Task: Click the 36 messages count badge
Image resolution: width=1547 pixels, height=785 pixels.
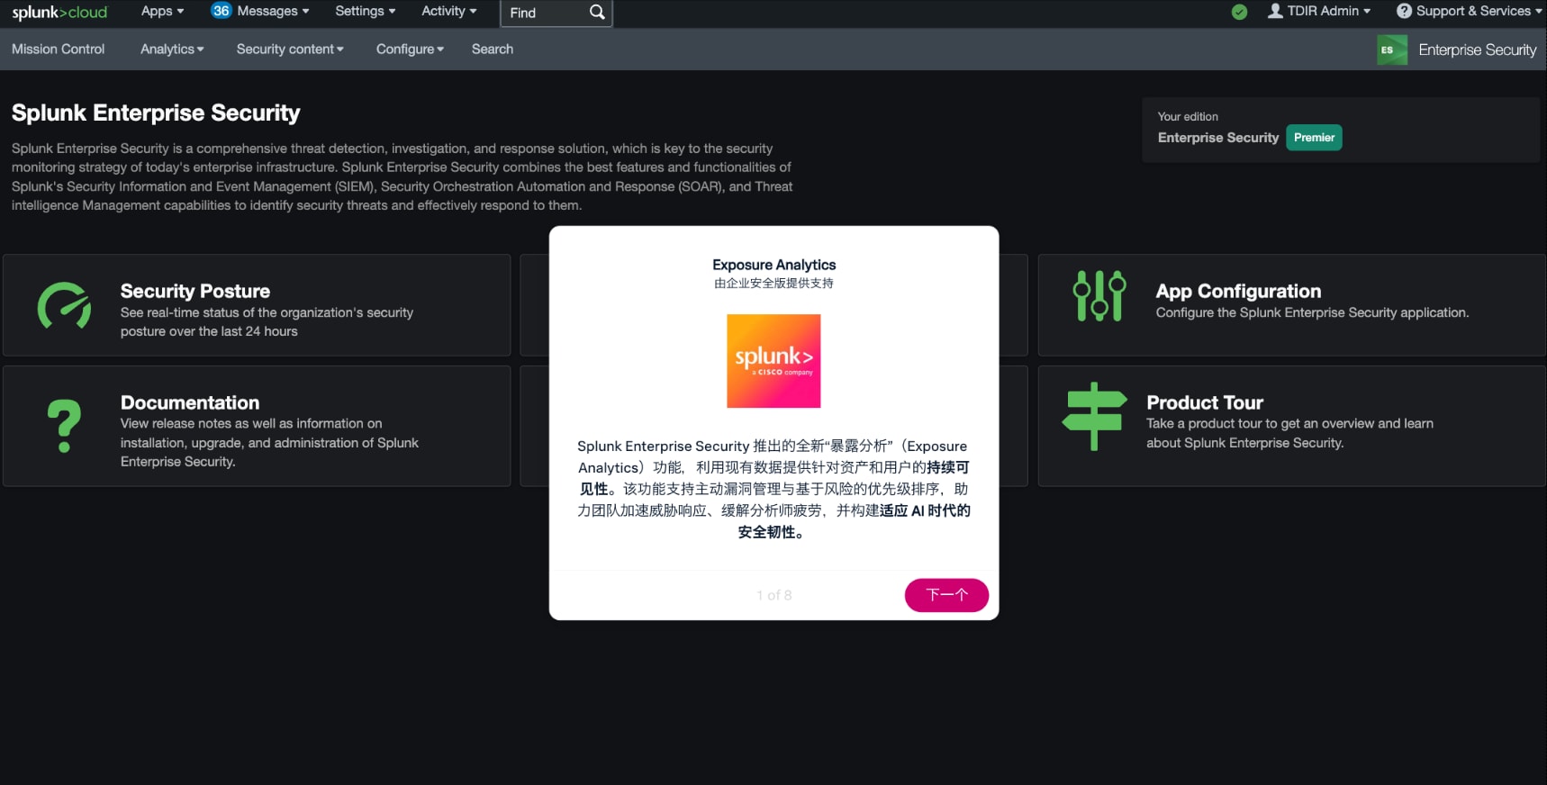Action: click(x=221, y=11)
